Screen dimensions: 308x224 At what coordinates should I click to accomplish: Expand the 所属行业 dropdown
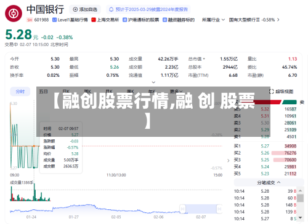pyautogui.click(x=213, y=20)
